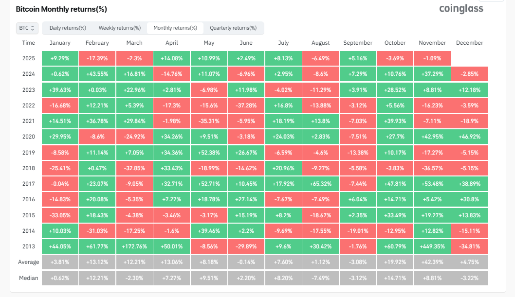
Task: Click the Average row label
Action: point(28,262)
